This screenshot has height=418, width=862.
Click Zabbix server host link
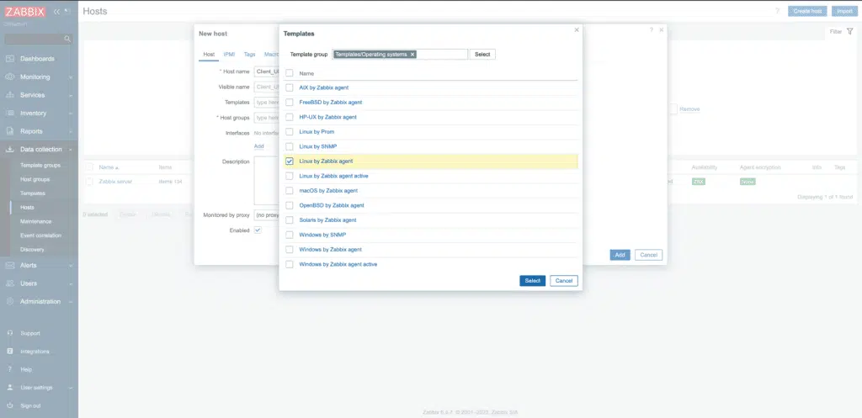click(115, 182)
